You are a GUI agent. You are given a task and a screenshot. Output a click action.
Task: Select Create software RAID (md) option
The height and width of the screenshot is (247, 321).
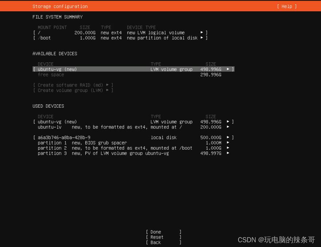[73, 85]
